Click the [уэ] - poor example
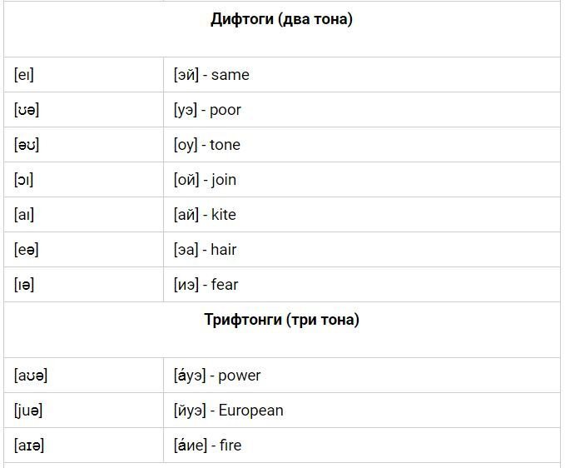Screen dimensions: 565x468 (207, 110)
